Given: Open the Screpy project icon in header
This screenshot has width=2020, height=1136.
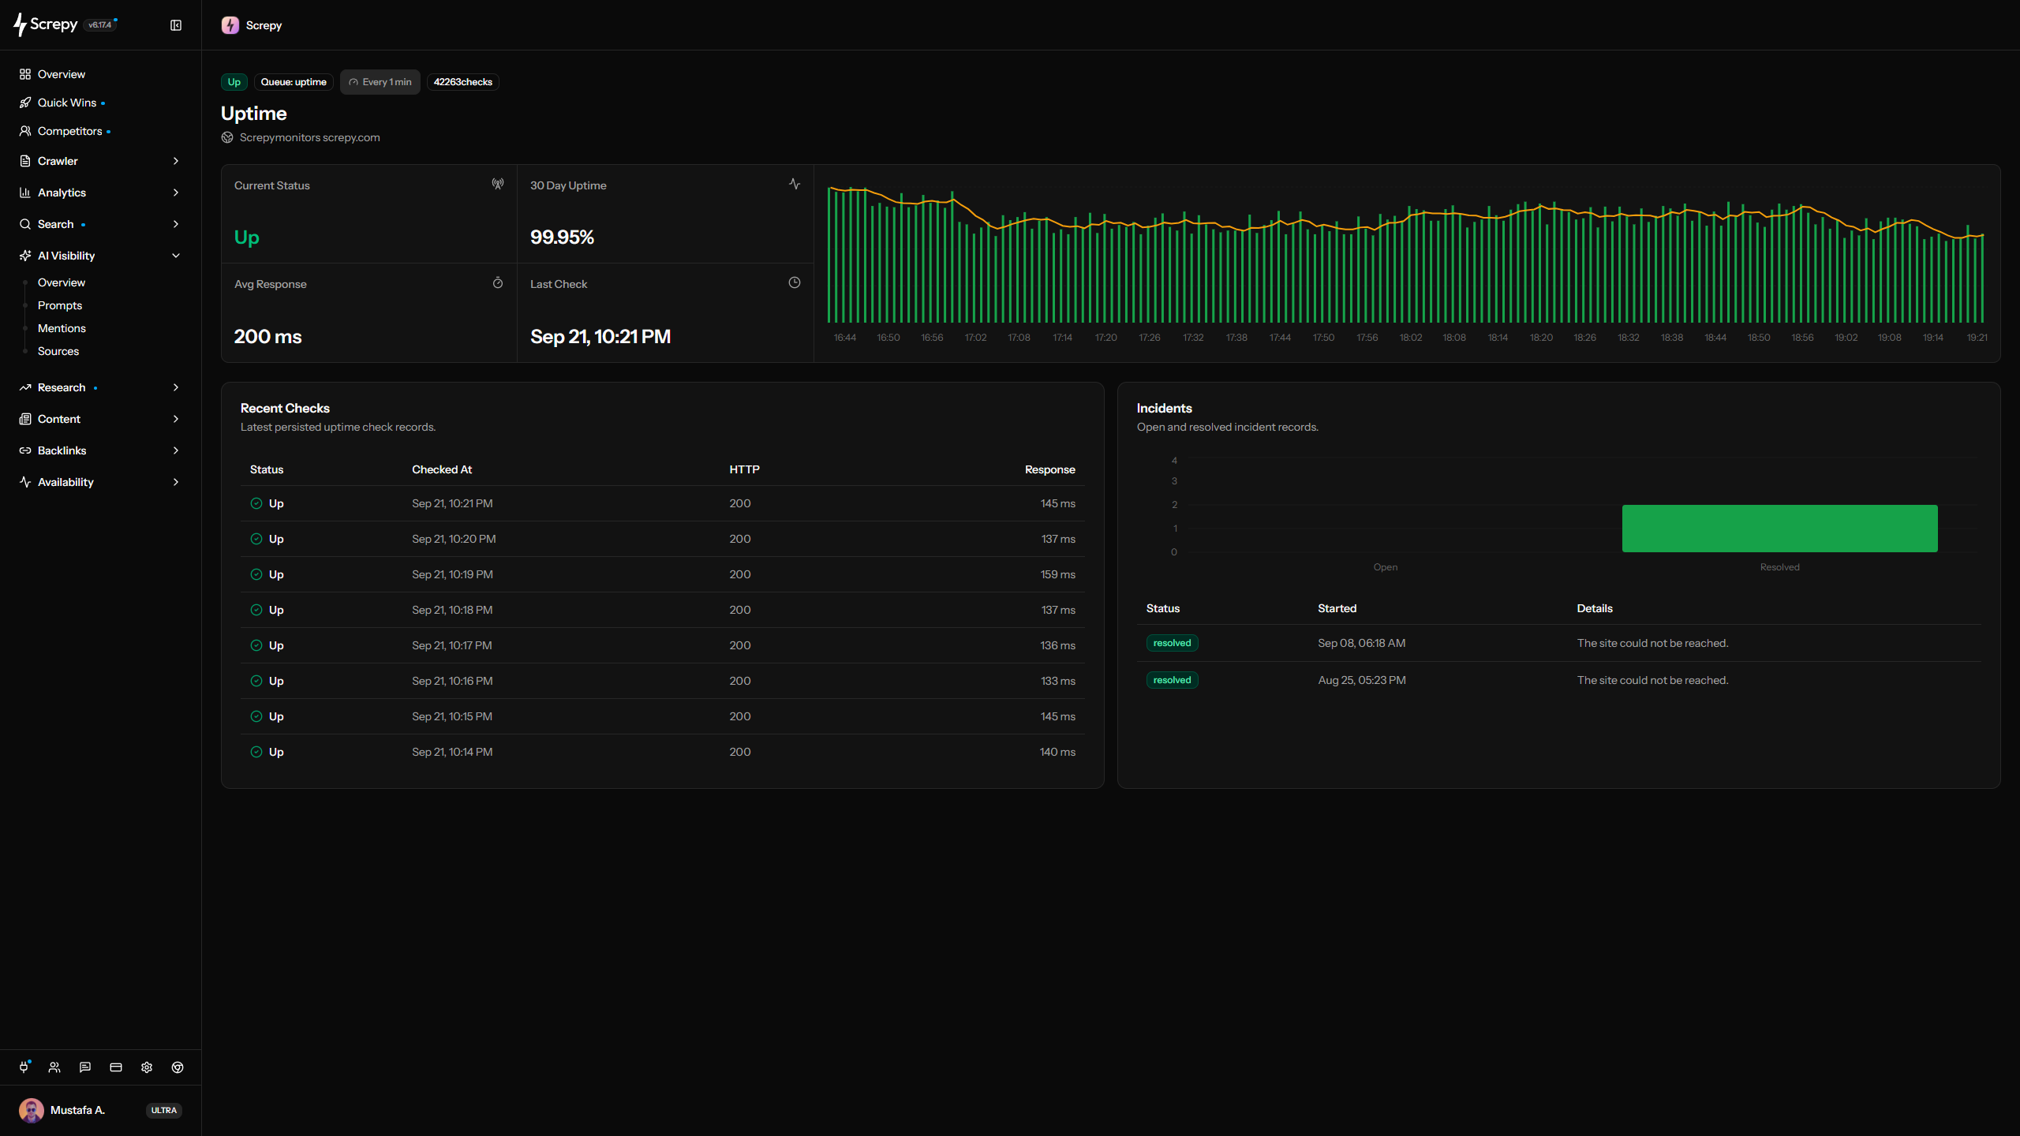Looking at the screenshot, I should coord(230,25).
